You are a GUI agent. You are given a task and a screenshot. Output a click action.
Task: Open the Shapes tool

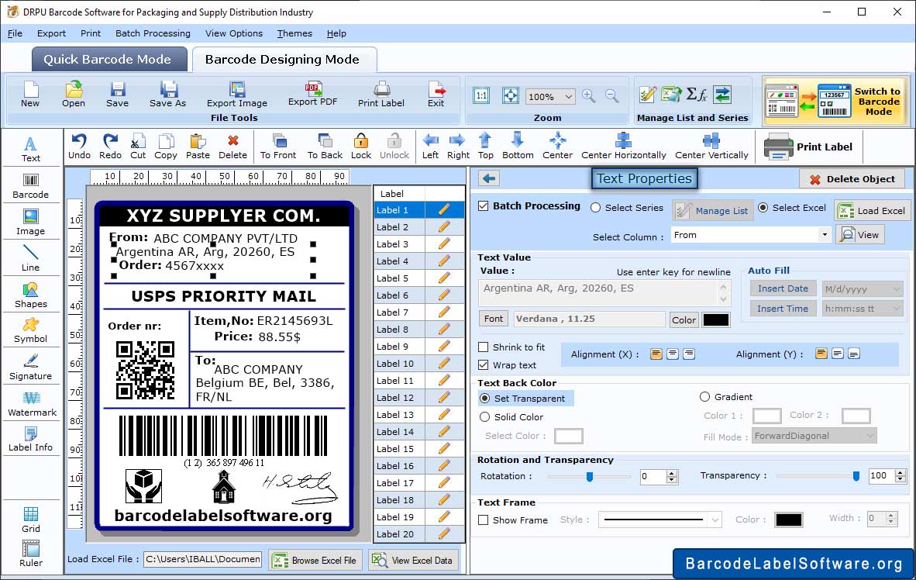coord(30,295)
